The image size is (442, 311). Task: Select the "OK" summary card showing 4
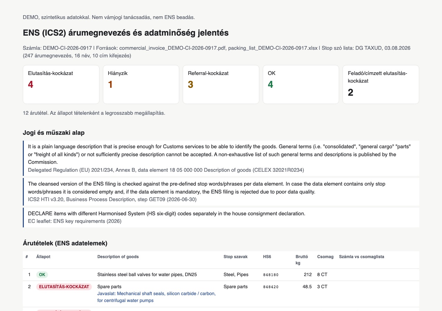[301, 84]
